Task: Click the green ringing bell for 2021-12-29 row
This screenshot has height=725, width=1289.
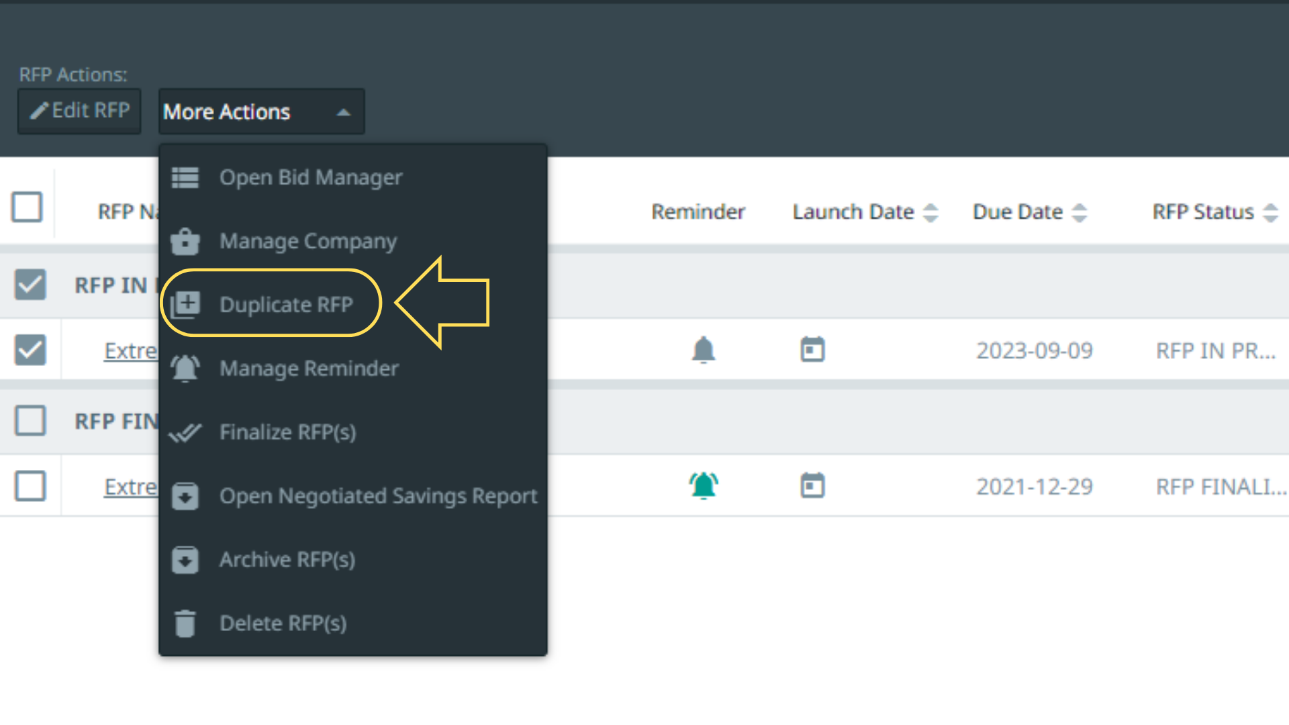Action: click(x=703, y=486)
